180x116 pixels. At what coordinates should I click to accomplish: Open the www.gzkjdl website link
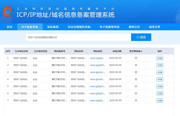[97, 86]
